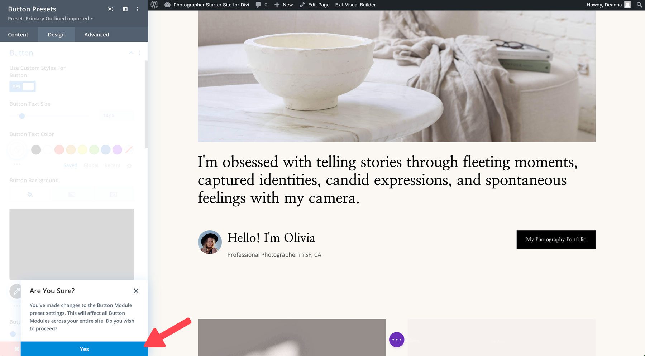
Task: Toggle Use Custom Styles For Button off
Action: [23, 86]
